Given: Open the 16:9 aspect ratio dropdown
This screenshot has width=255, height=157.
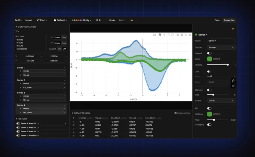Looking at the screenshot, I should click(x=99, y=20).
